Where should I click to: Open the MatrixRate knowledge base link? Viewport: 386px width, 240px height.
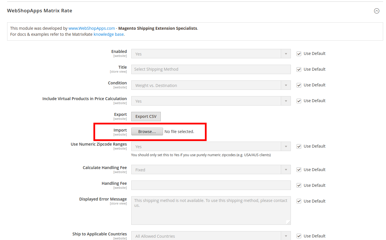109,34
